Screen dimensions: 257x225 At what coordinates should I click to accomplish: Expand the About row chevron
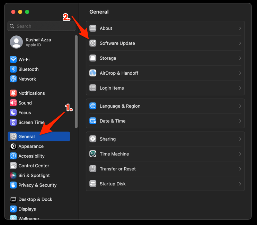coord(240,28)
